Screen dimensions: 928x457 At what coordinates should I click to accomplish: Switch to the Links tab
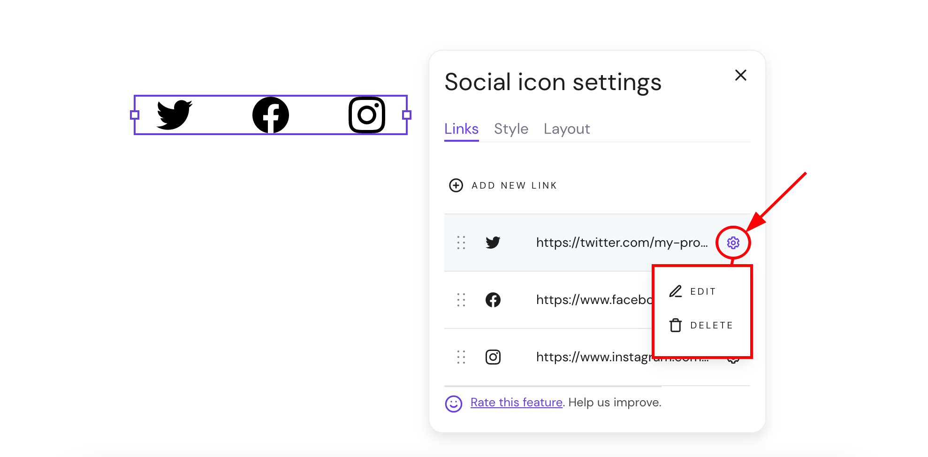click(461, 129)
